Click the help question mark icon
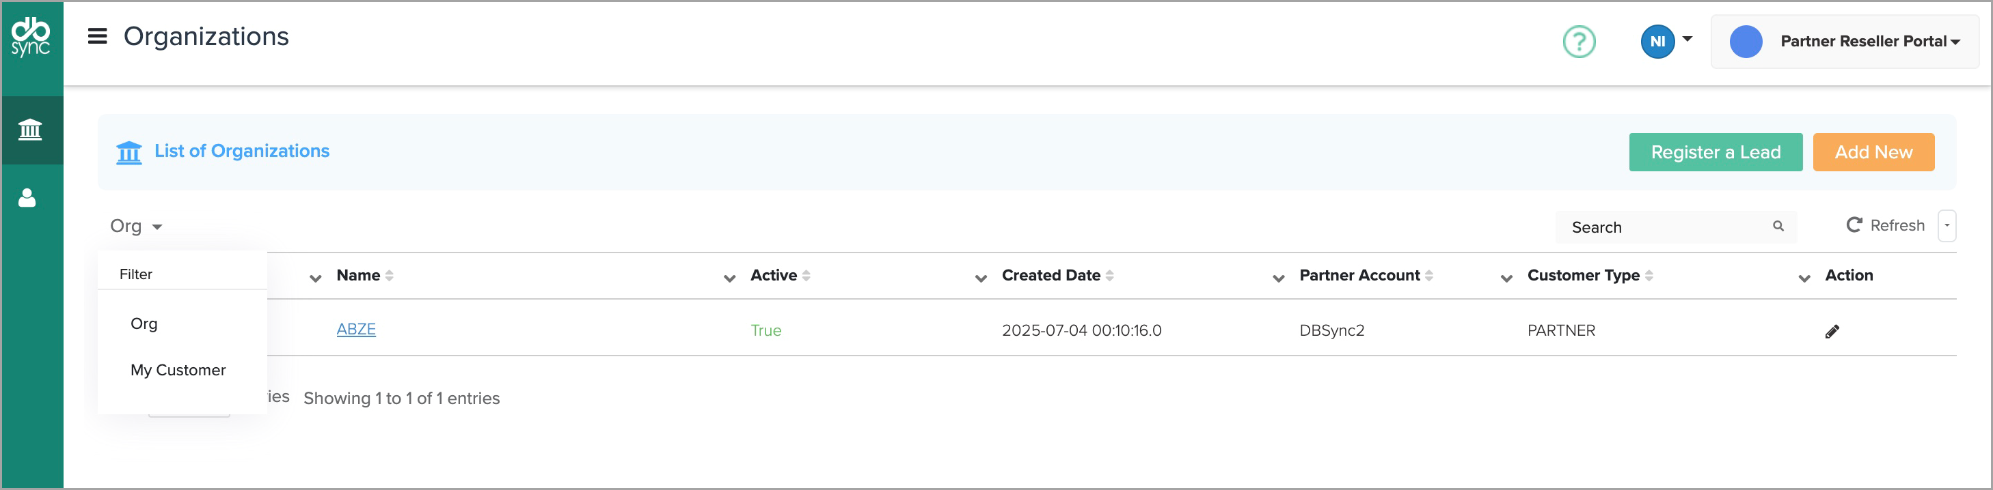Image resolution: width=1993 pixels, height=490 pixels. pyautogui.click(x=1578, y=42)
